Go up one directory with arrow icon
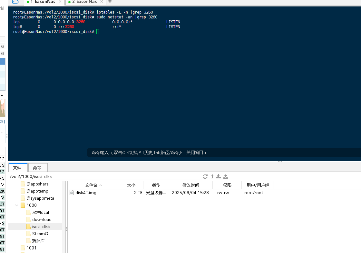The width and height of the screenshot is (361, 253). click(x=212, y=177)
